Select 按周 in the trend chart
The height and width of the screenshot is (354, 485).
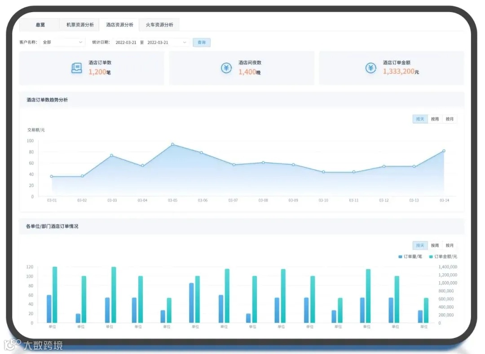pos(435,119)
